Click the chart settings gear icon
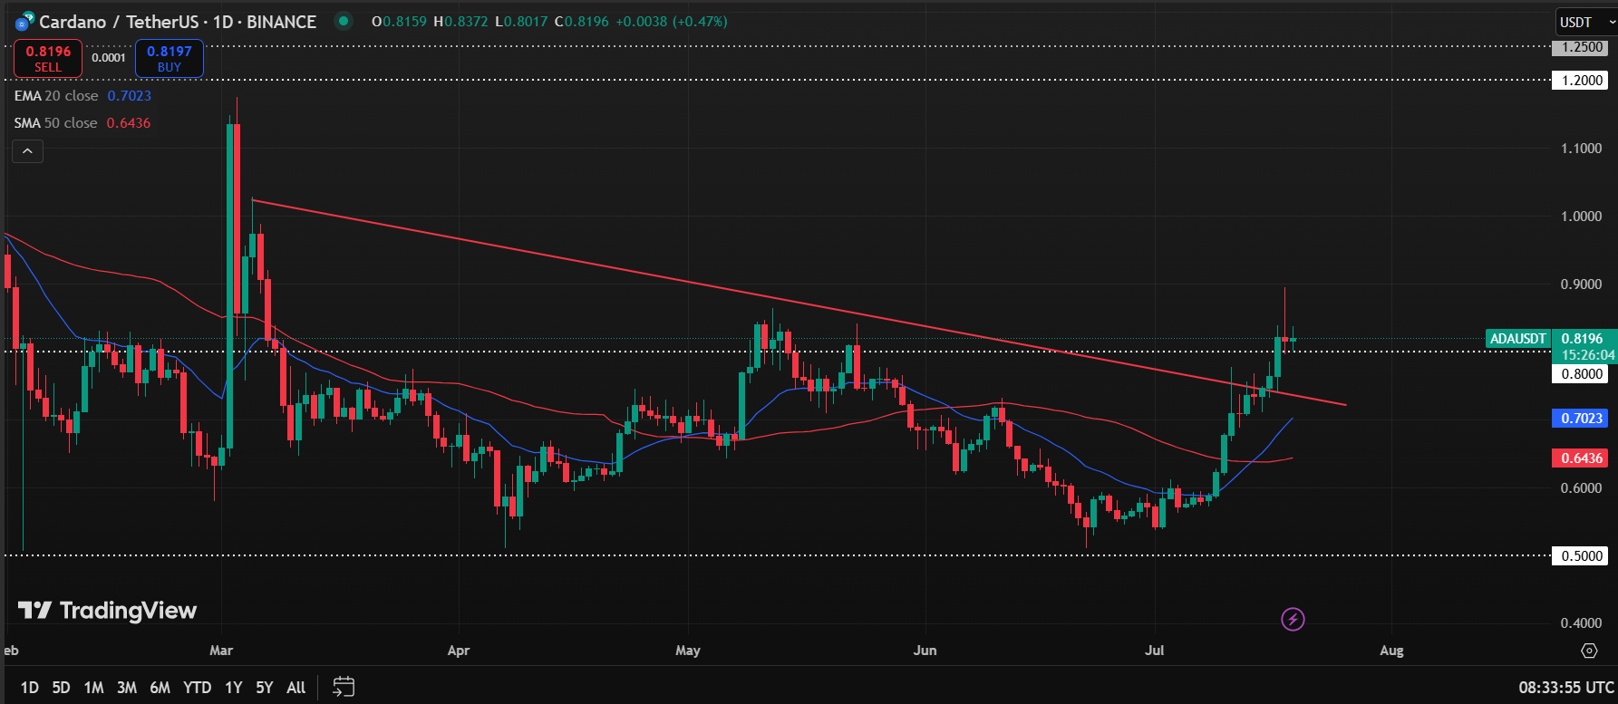 tap(1589, 651)
